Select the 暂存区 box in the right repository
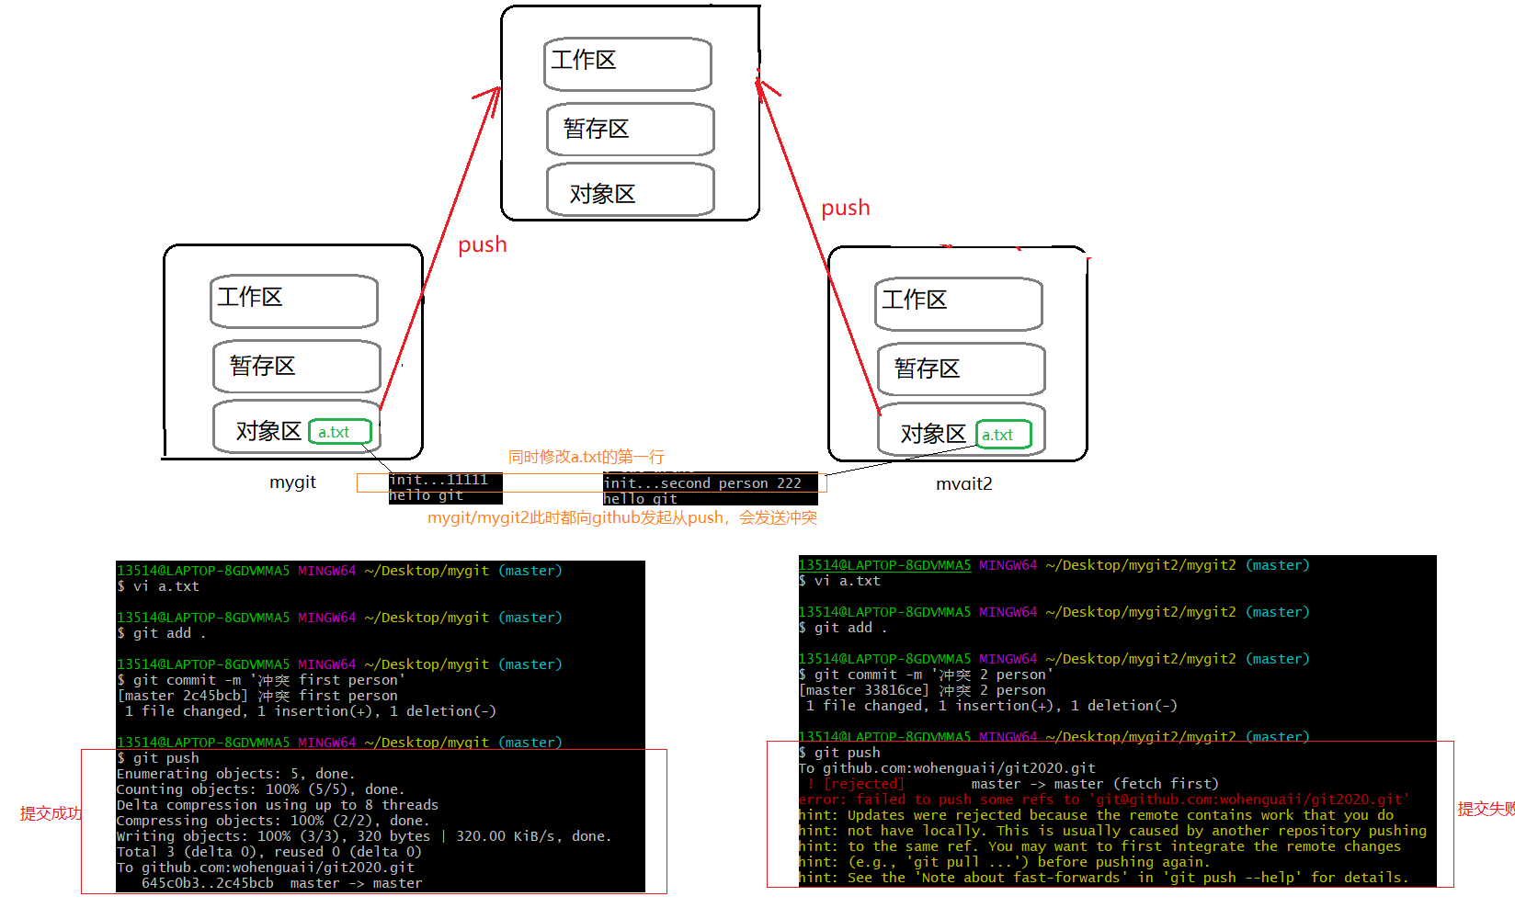 click(961, 369)
